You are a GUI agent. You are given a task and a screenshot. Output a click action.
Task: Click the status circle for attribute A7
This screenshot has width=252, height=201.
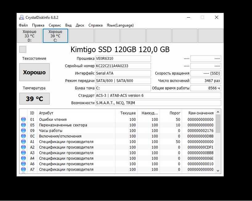(23, 169)
